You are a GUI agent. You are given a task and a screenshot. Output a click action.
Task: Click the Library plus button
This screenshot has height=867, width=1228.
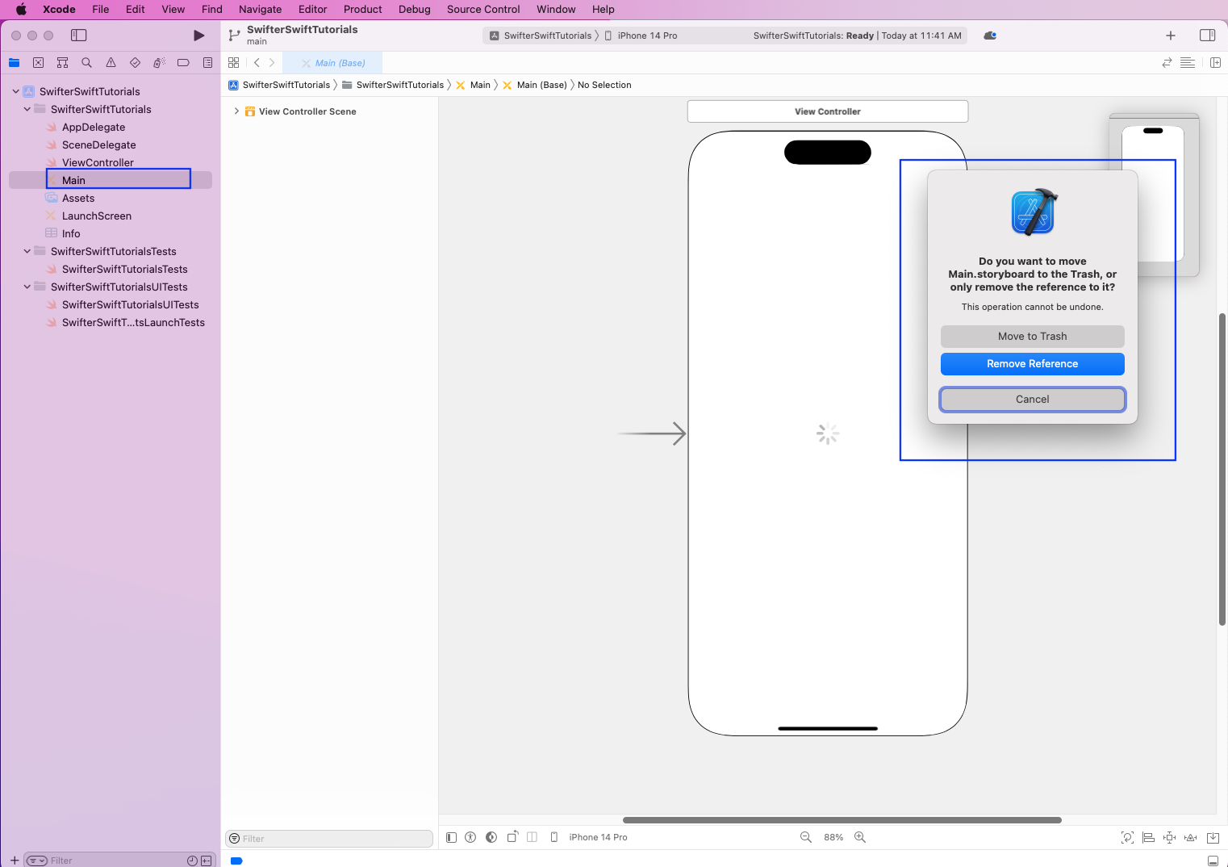point(1171,36)
